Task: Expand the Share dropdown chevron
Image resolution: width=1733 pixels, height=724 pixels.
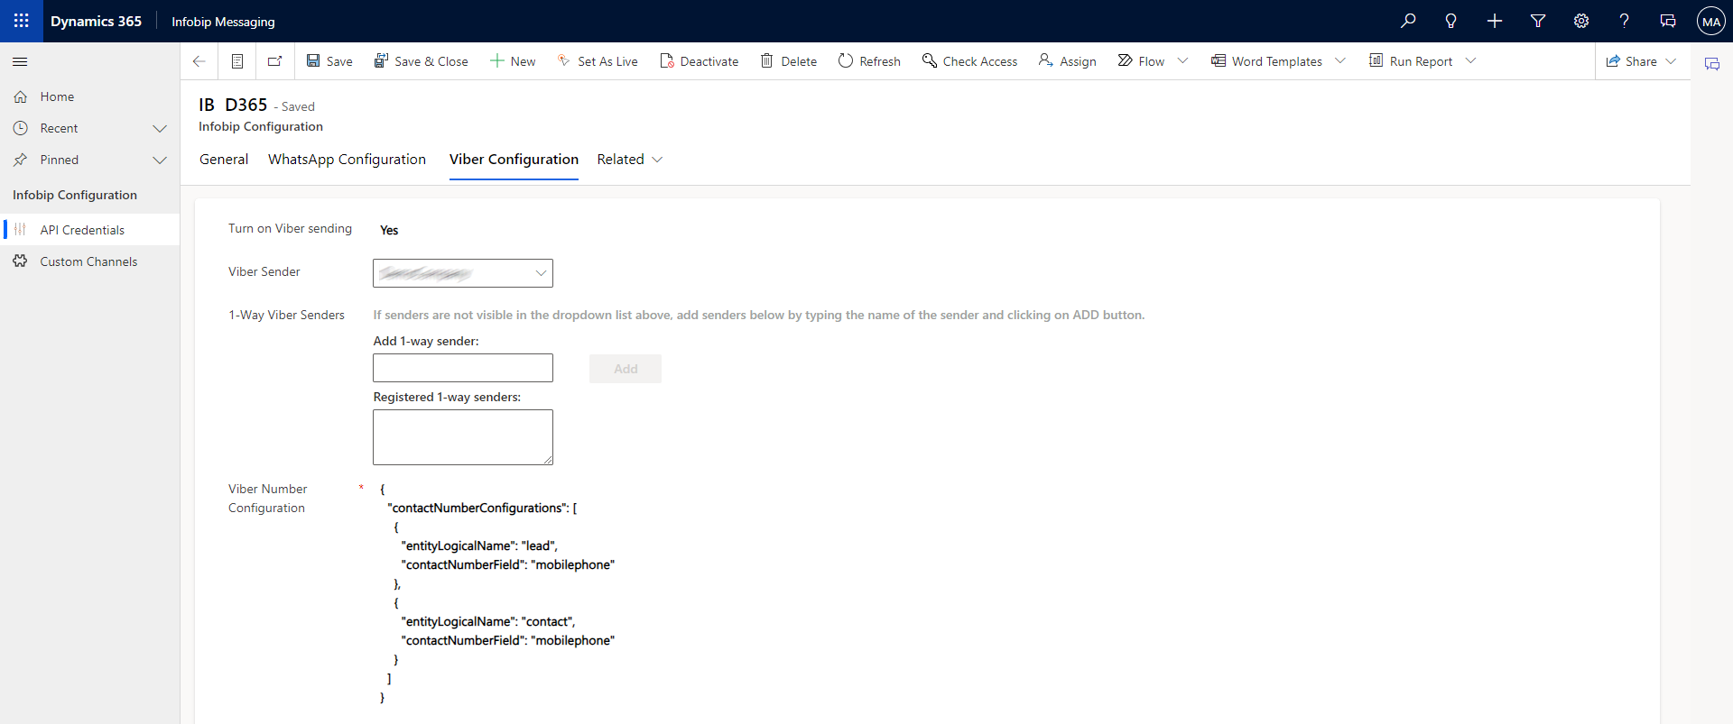Action: (x=1671, y=61)
